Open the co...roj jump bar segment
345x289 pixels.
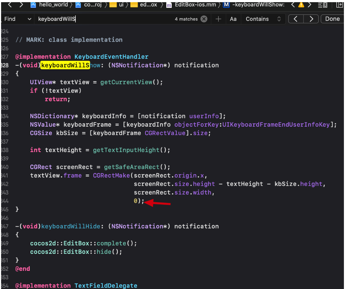click(88, 5)
